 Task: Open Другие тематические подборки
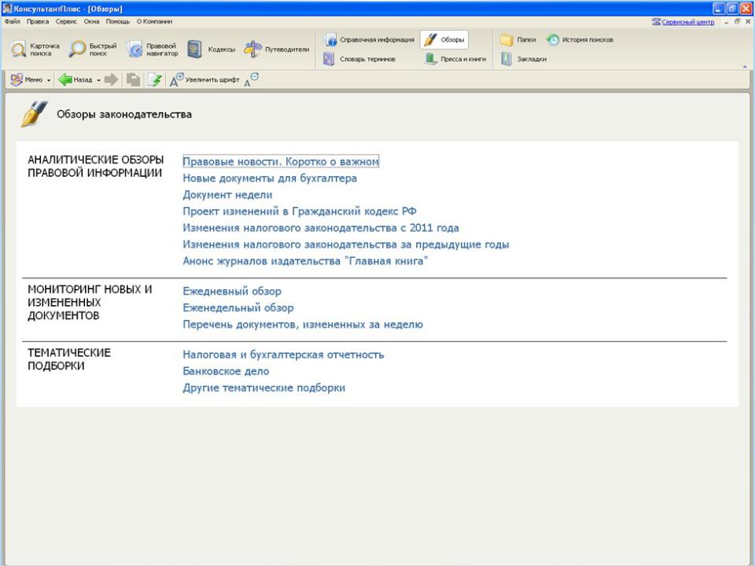(x=264, y=388)
